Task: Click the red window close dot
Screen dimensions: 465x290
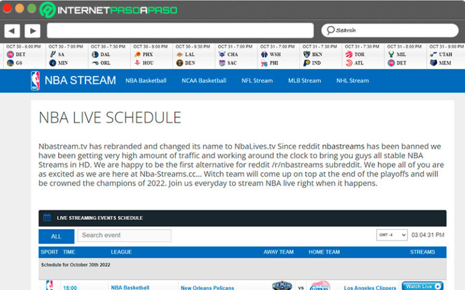Action: [7, 8]
